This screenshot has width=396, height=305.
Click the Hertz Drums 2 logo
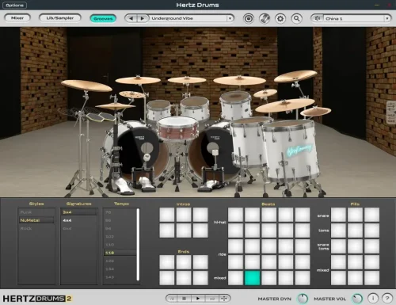(x=37, y=299)
